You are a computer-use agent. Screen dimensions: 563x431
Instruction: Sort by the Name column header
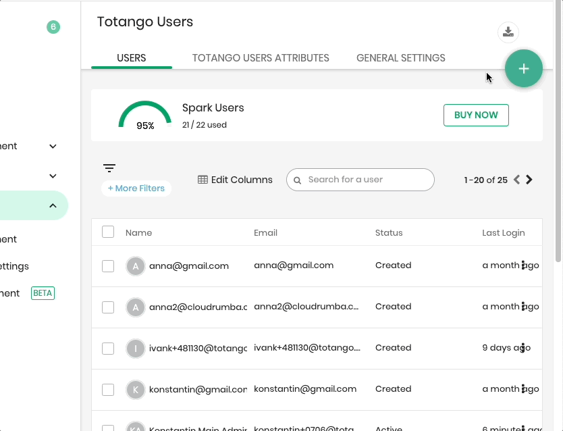[138, 233]
